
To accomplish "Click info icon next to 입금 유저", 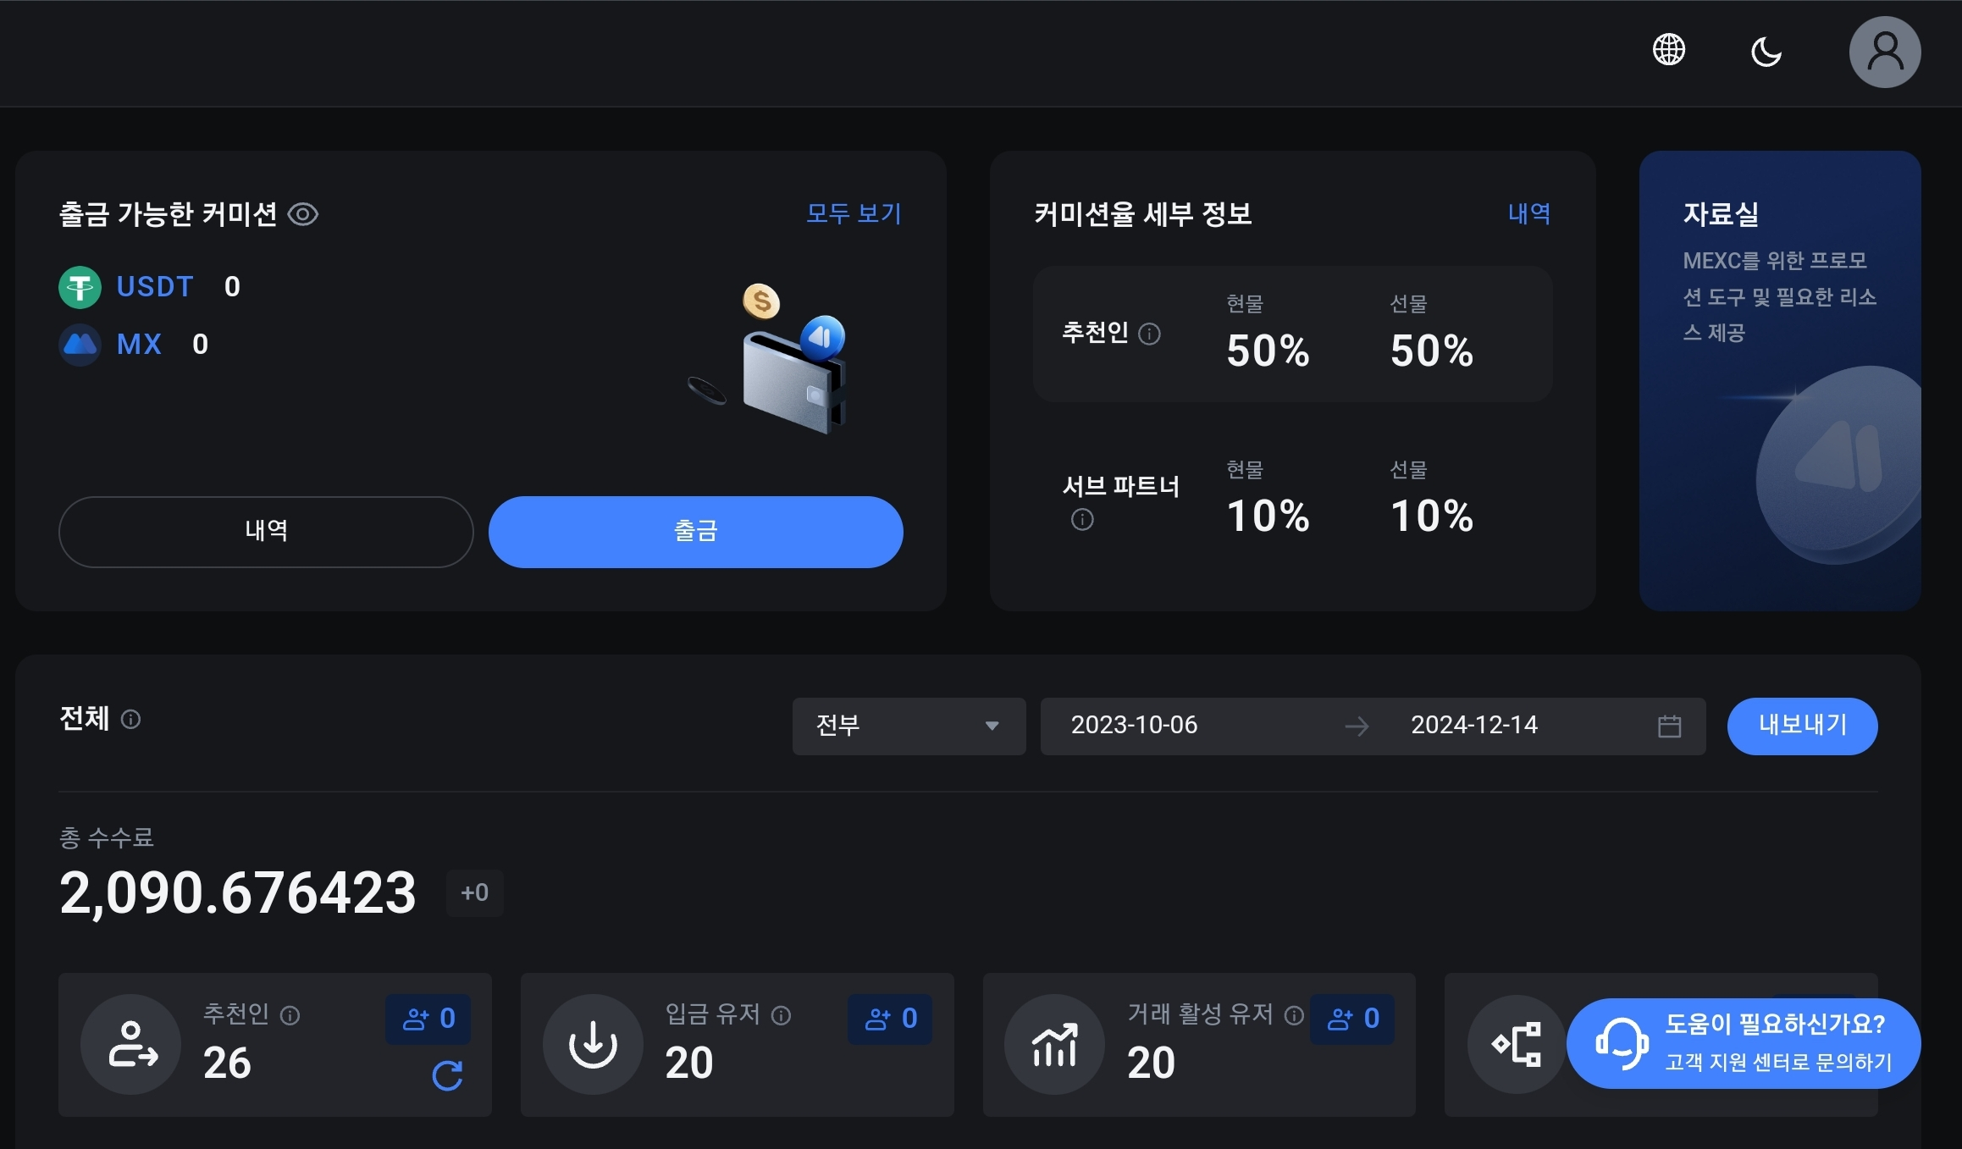I will coord(782,1015).
